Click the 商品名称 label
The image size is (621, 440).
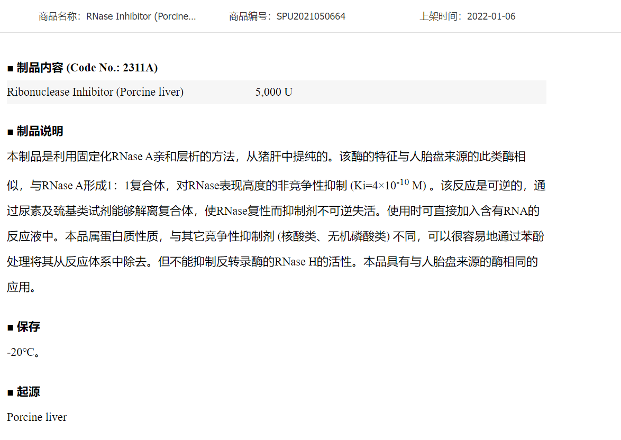[x=58, y=16]
